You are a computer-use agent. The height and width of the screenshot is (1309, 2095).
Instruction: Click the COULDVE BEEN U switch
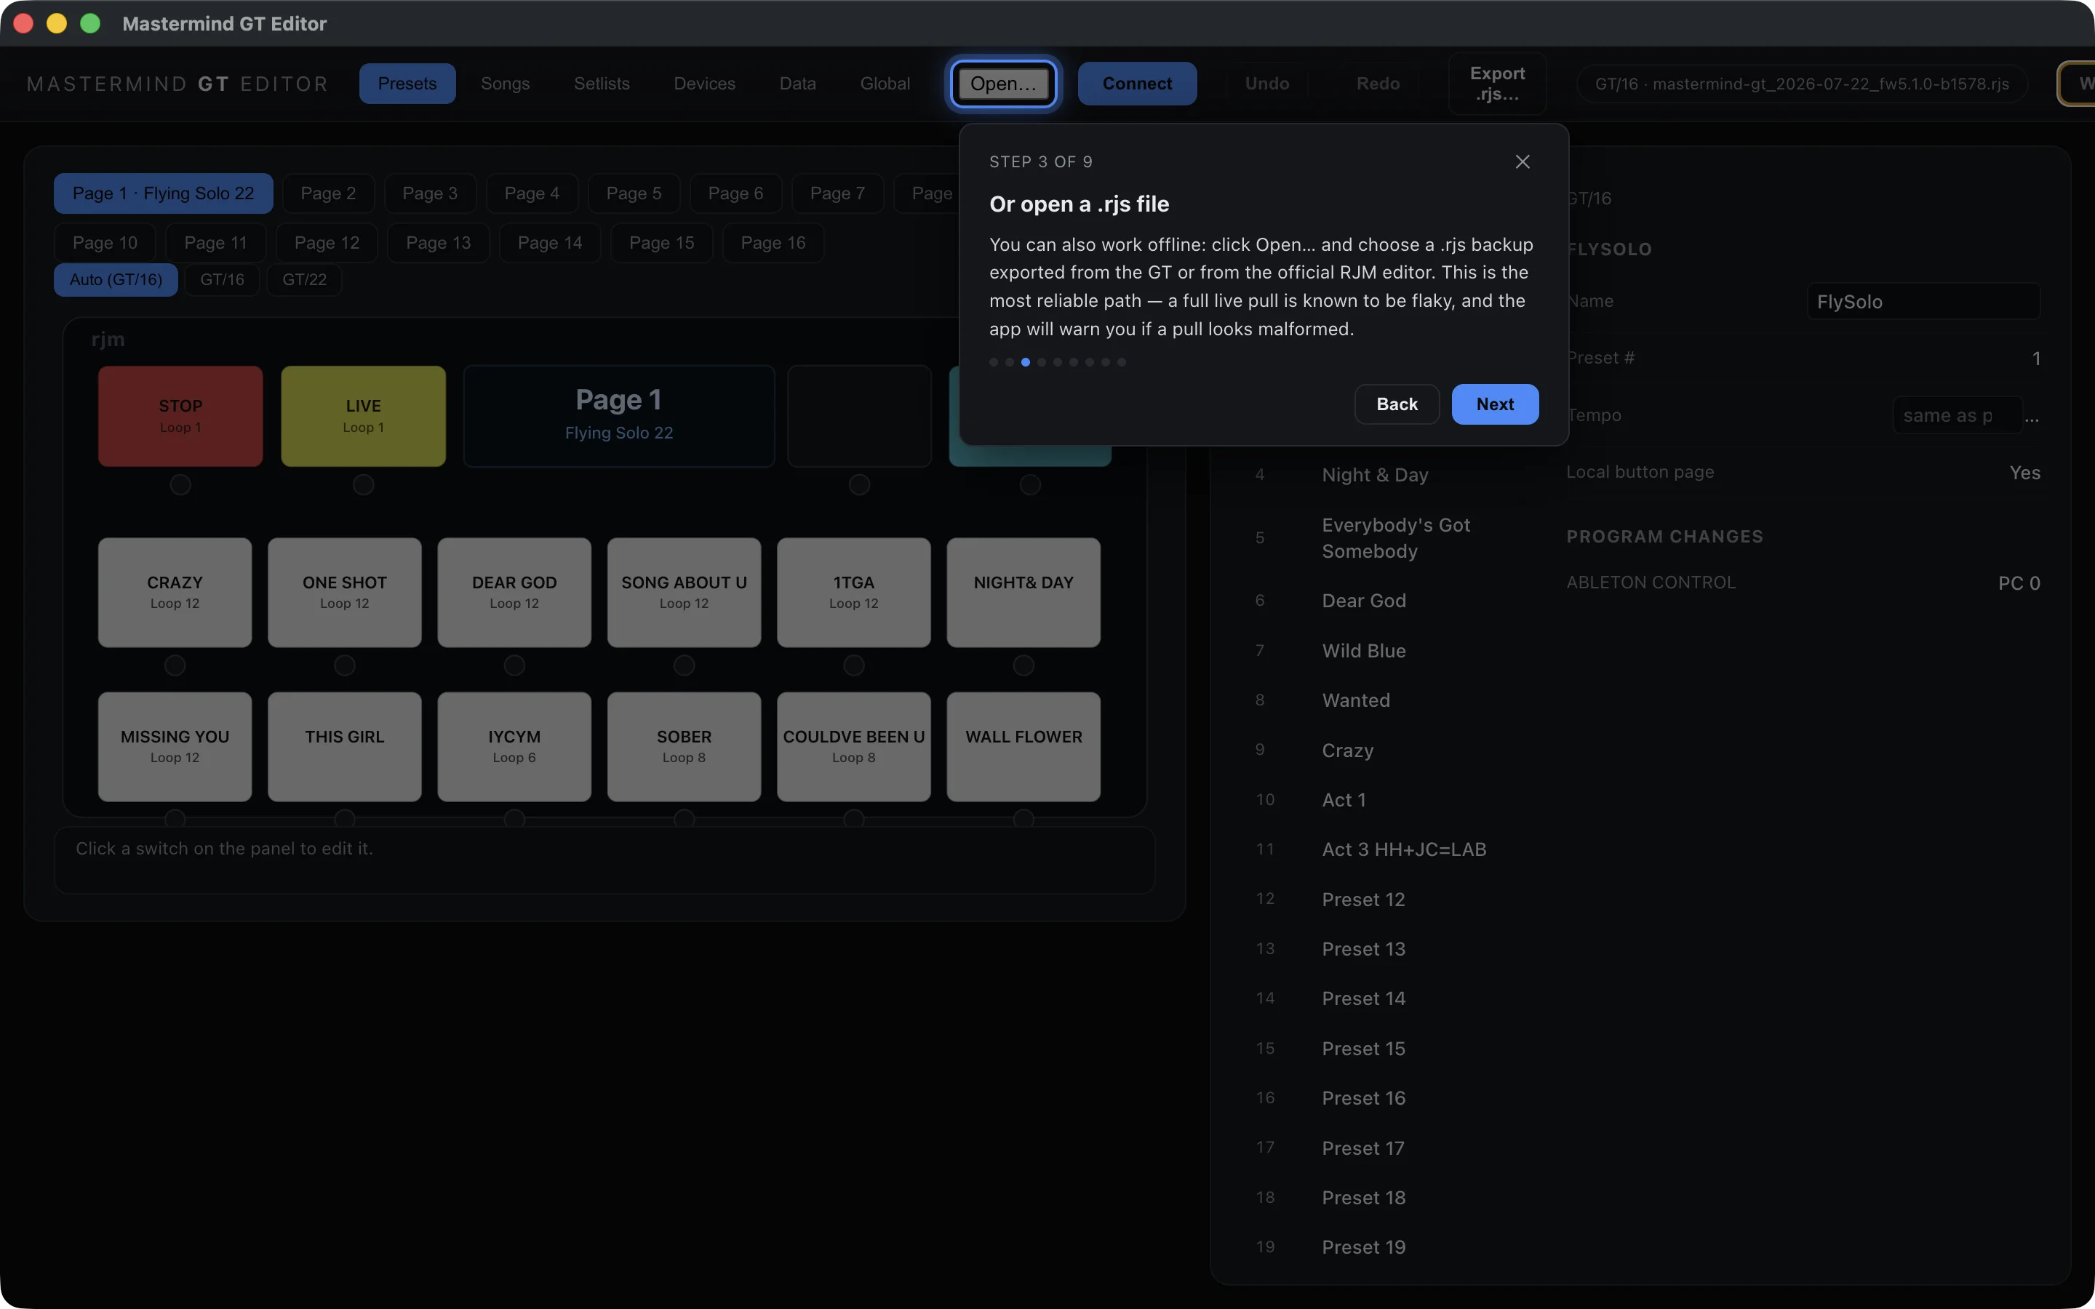[853, 746]
